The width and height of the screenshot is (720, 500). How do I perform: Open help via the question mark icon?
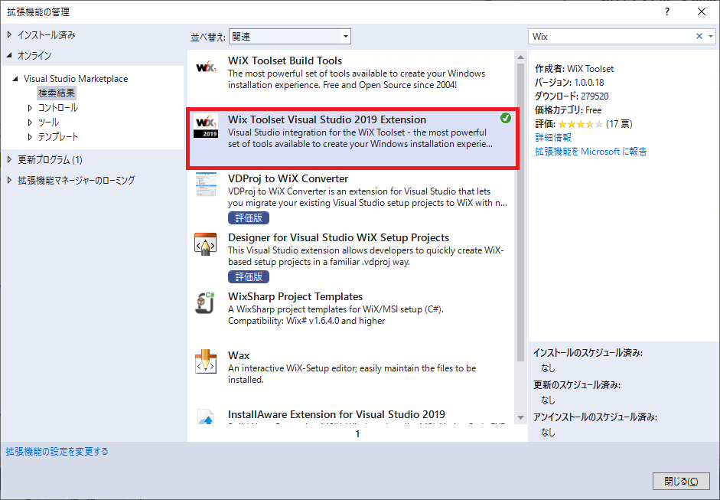point(666,11)
